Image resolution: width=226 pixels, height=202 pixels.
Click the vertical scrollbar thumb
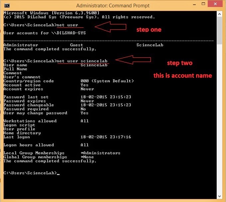click(x=219, y=30)
